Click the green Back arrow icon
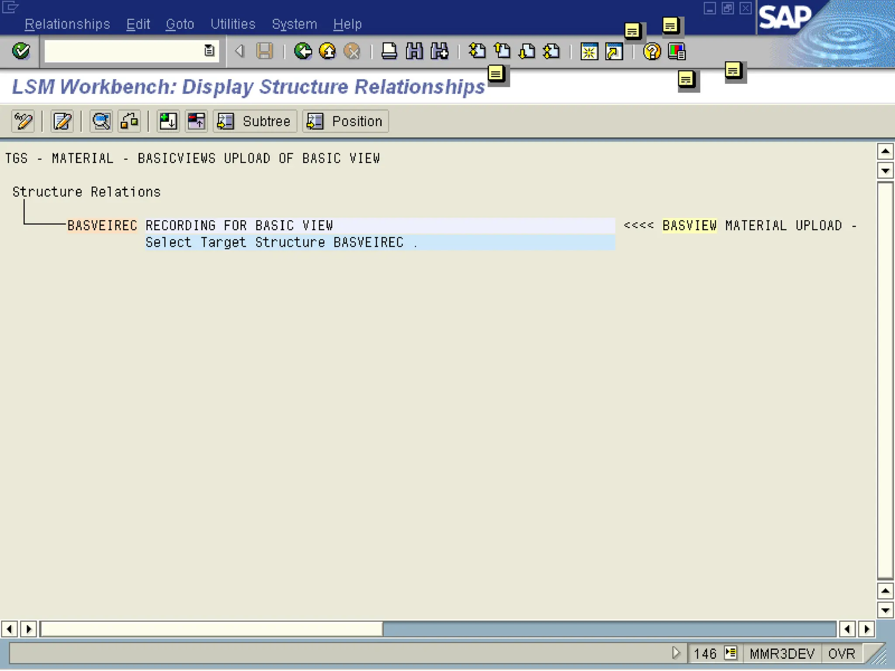The width and height of the screenshot is (895, 671). pyautogui.click(x=302, y=51)
